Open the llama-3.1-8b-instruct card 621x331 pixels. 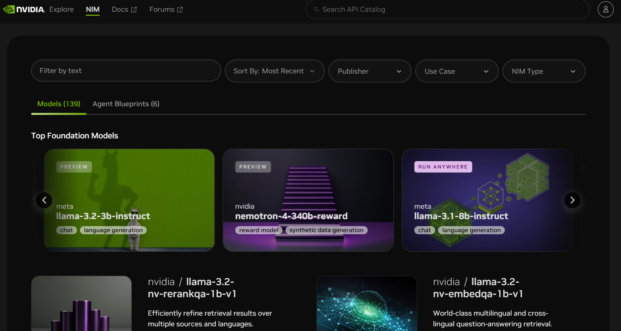(x=487, y=200)
